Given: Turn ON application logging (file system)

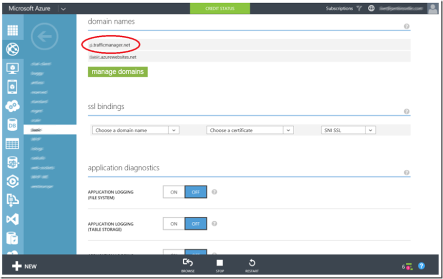Looking at the screenshot, I should pyautogui.click(x=174, y=192).
